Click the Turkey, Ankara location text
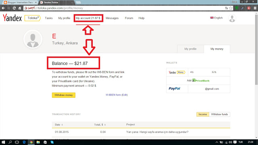 tap(65, 43)
